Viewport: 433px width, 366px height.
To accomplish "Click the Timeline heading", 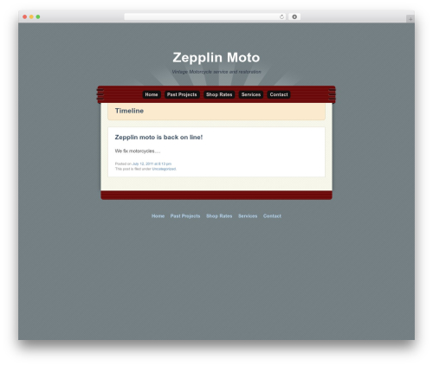I will tap(129, 111).
